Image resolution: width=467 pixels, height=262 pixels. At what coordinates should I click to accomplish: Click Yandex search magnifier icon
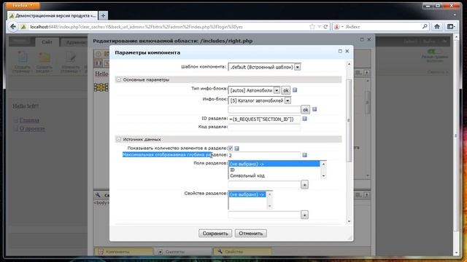point(425,27)
